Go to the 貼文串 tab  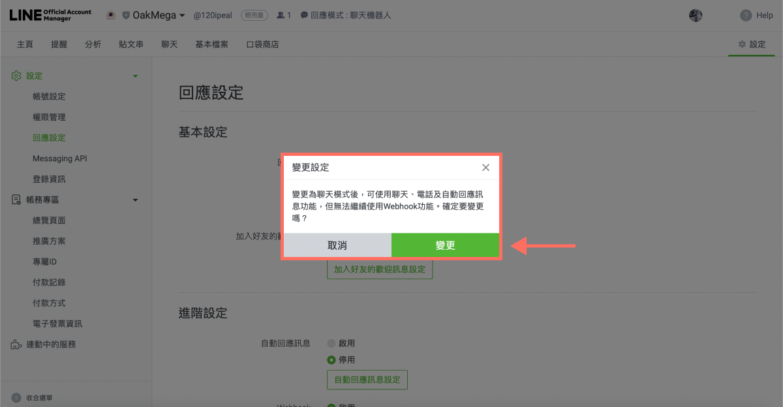pos(131,44)
